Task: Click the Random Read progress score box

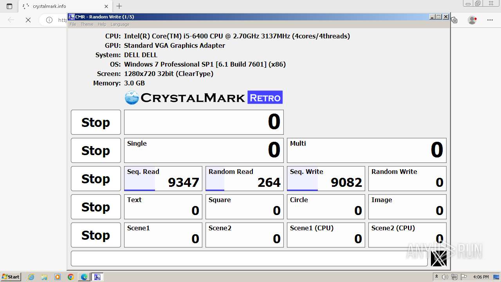Action: click(245, 179)
